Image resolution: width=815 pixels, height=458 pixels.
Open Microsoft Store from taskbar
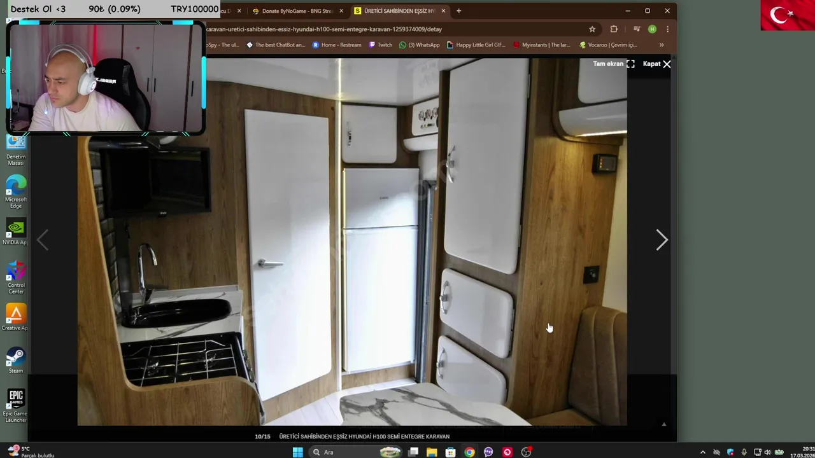451,452
